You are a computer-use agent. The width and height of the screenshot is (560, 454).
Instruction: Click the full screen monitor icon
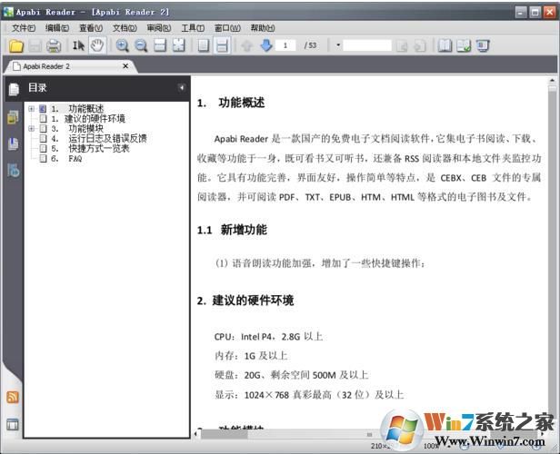click(x=483, y=45)
